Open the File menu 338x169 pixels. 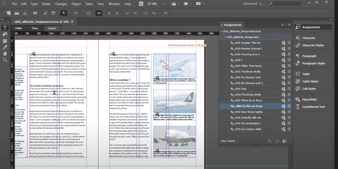(14, 4)
